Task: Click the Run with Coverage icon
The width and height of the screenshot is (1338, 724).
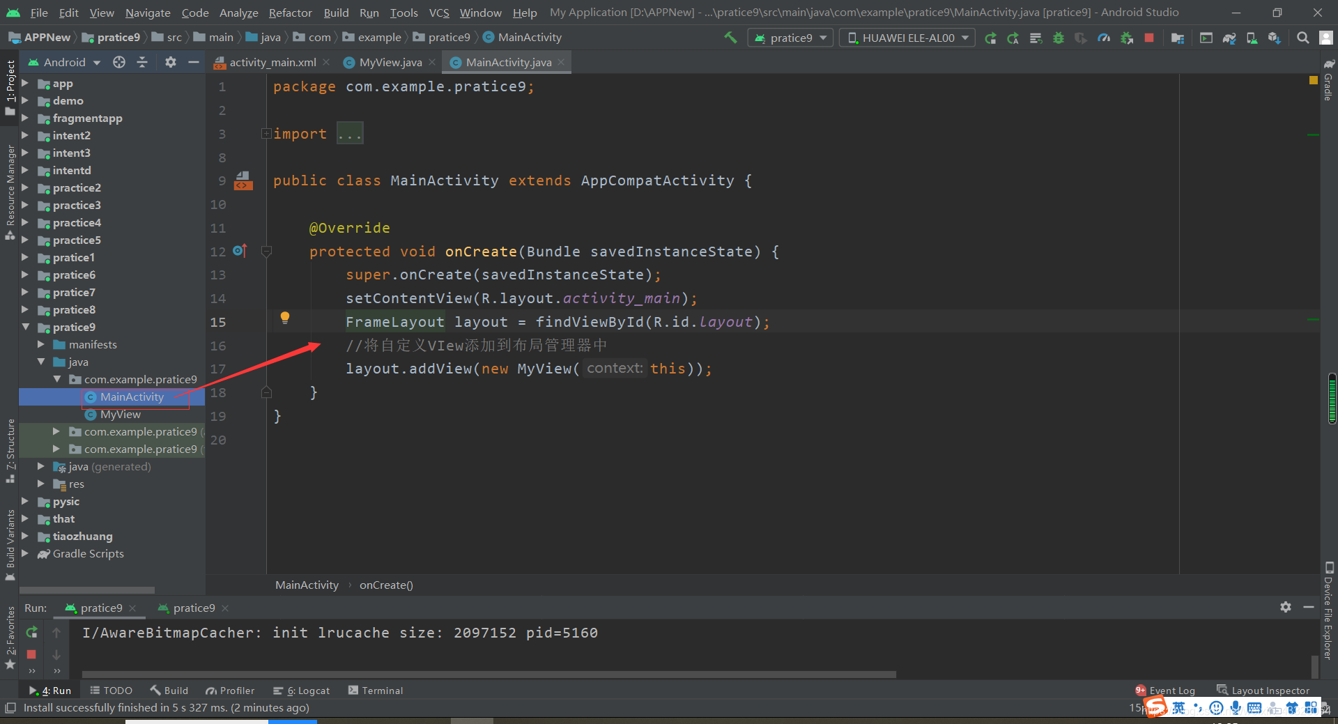Action: pos(1081,38)
